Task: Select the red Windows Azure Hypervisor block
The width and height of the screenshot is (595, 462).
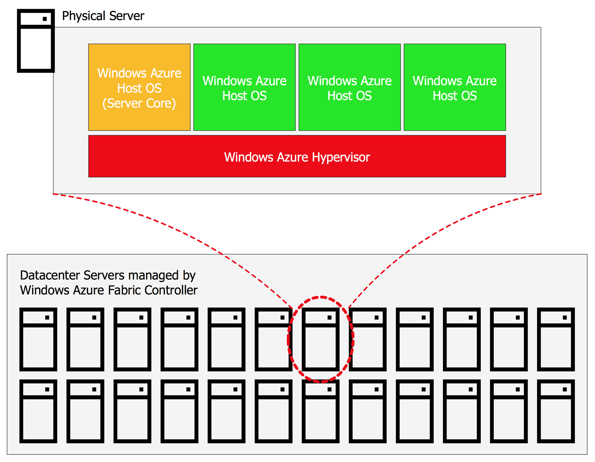Action: pyautogui.click(x=297, y=156)
